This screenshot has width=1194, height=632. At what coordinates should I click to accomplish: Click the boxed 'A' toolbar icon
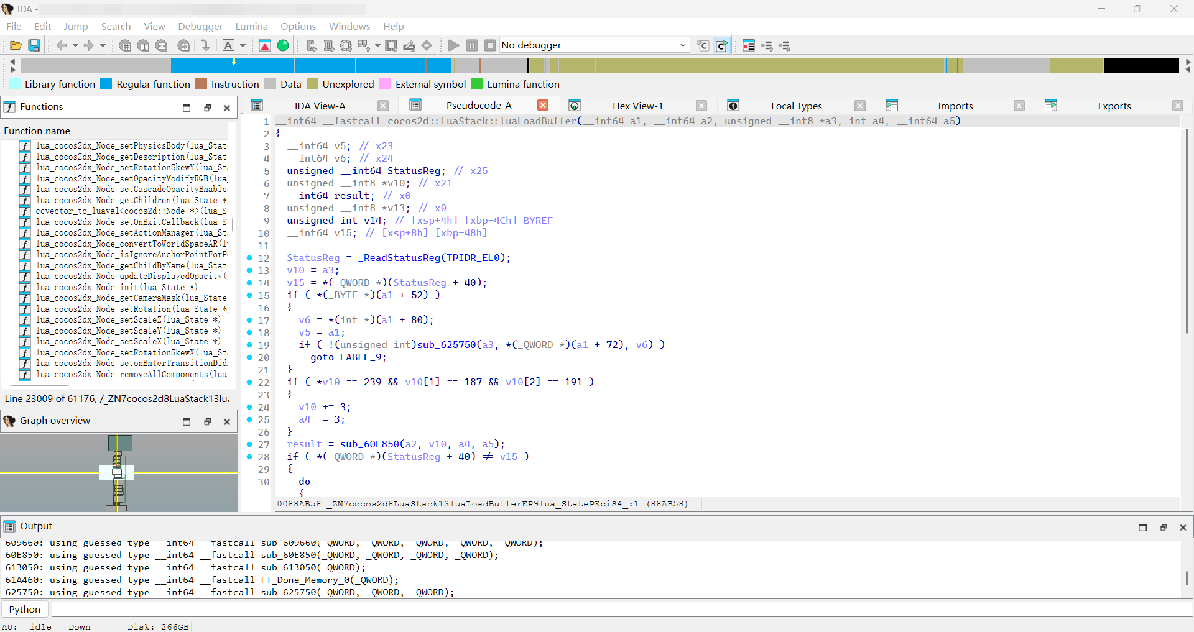(x=228, y=45)
